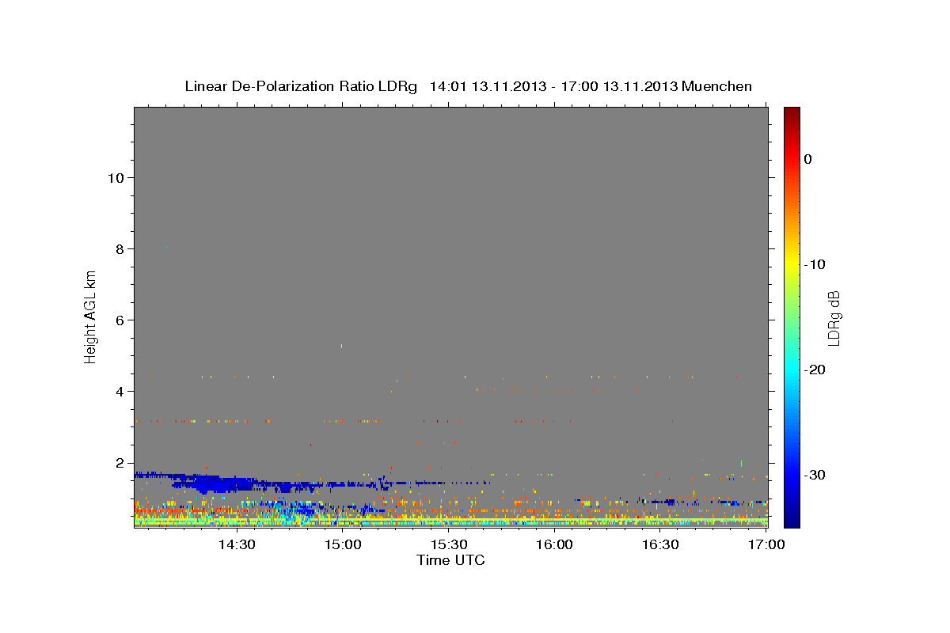Image resolution: width=950 pixels, height=633 pixels.
Task: Click the start time '14:01 13.11.2013' in title
Action: 488,86
